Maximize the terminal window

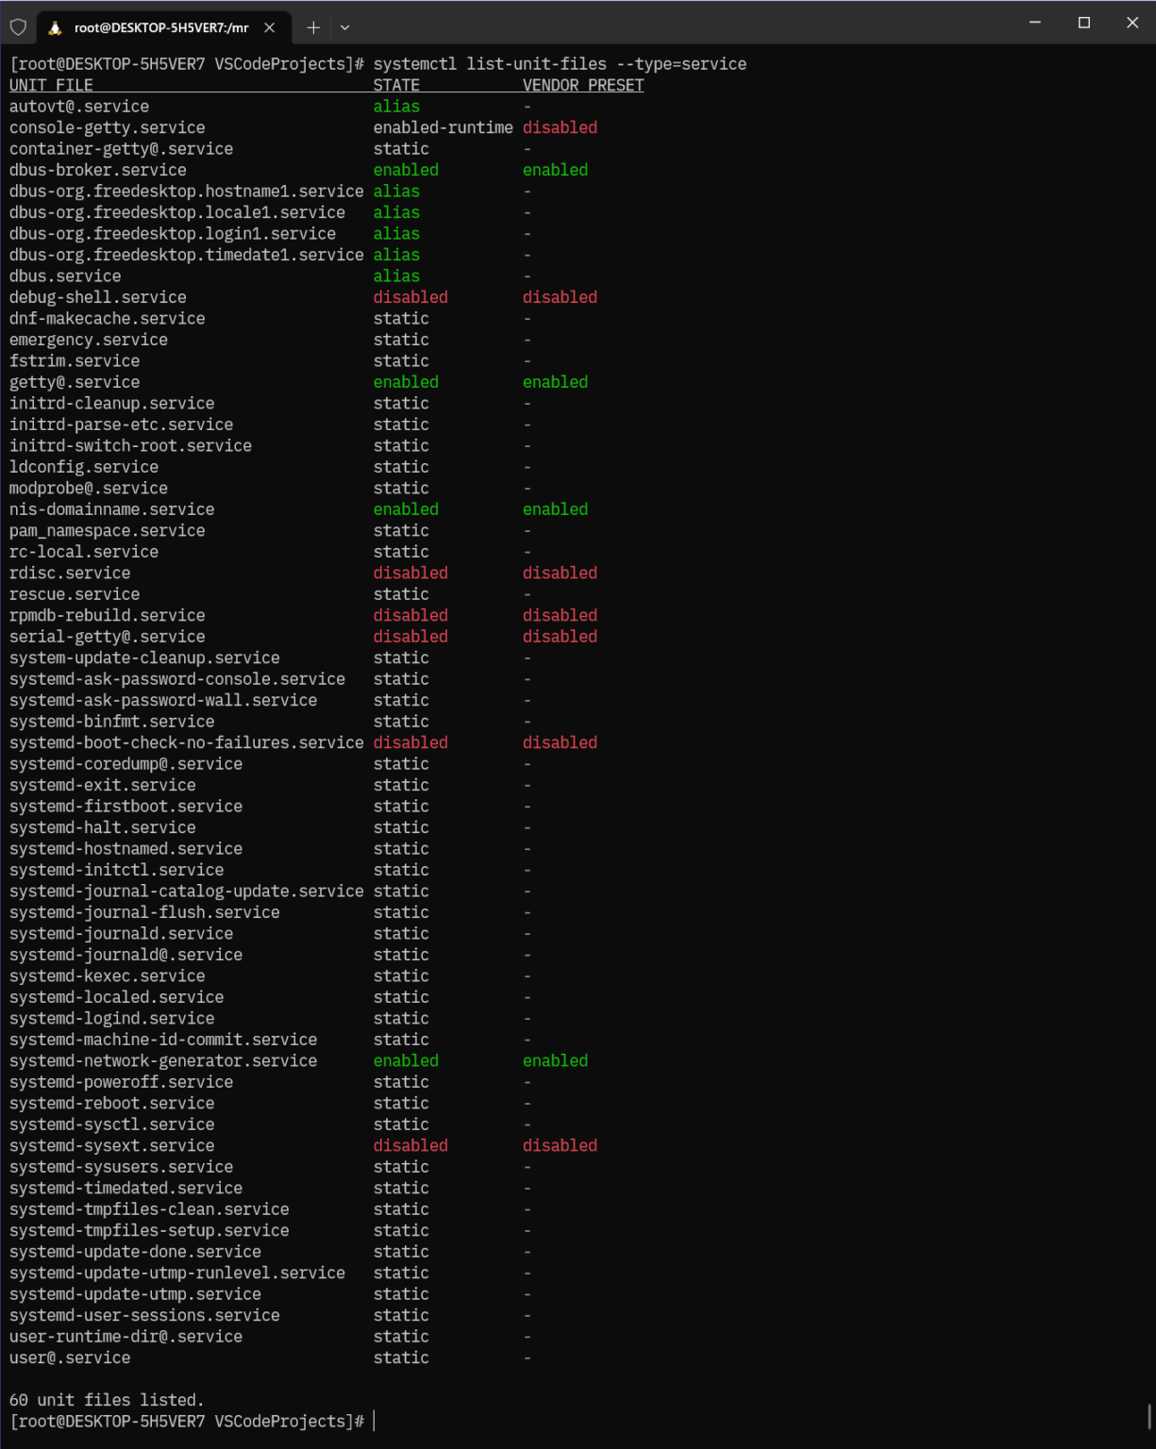point(1083,22)
